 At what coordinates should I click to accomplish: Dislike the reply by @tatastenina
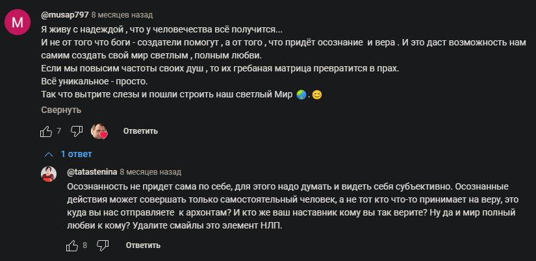pos(103,245)
